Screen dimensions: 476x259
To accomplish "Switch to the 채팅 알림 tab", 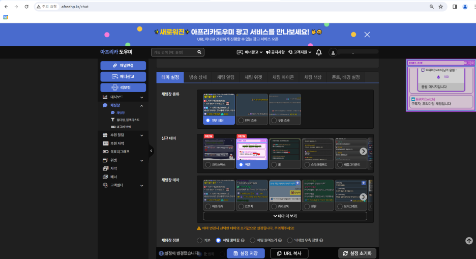I will tap(226, 77).
